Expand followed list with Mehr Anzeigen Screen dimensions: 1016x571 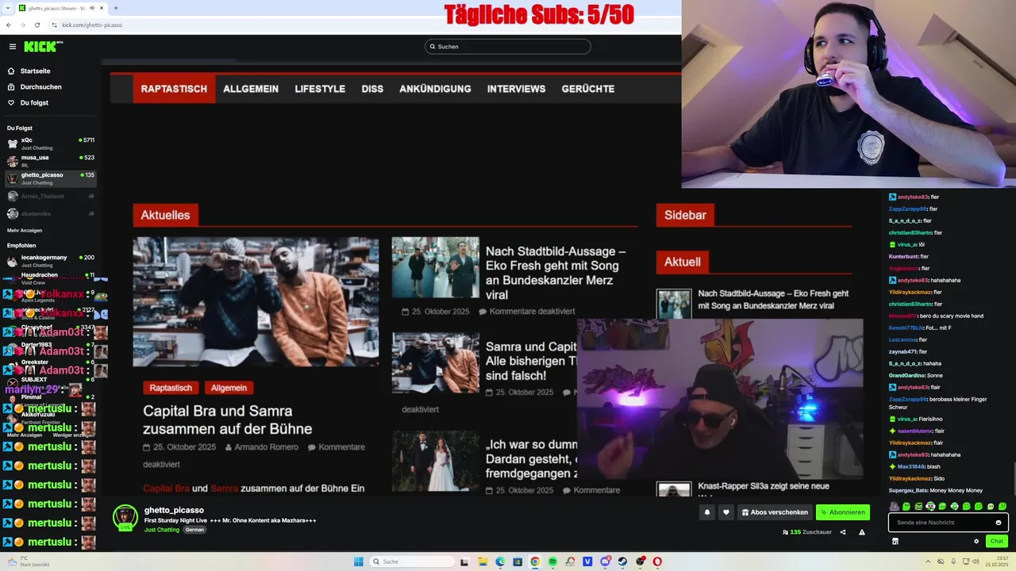point(25,230)
